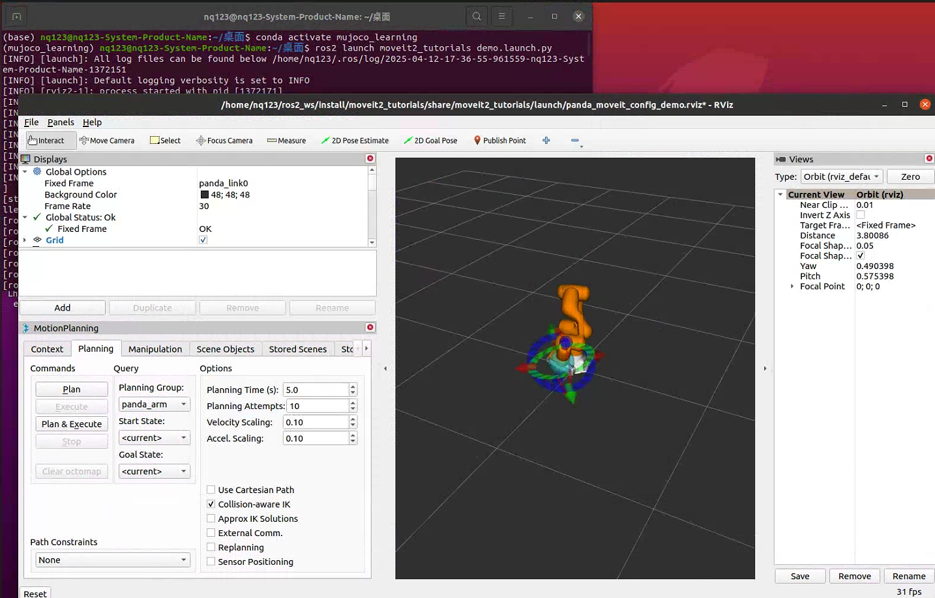Open the Panels menu
Image resolution: width=935 pixels, height=598 pixels.
click(61, 122)
